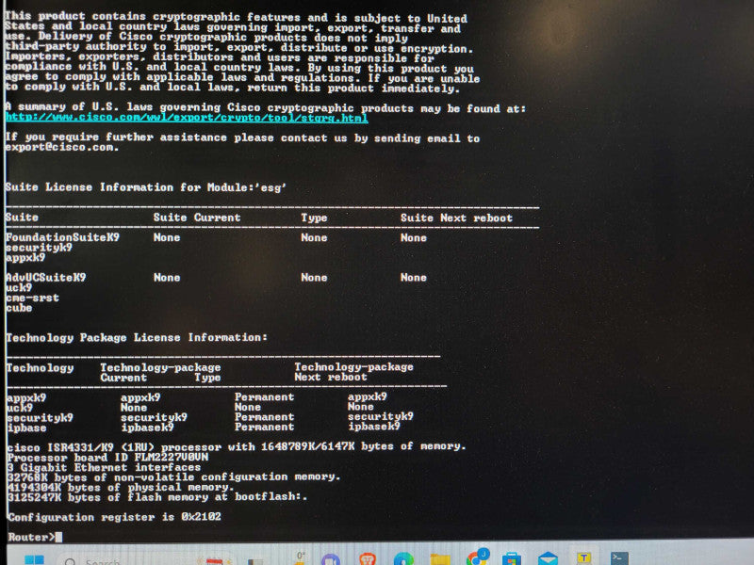Click the 'Suite Current' column header
Viewport: 754px width, 565px height.
click(197, 218)
